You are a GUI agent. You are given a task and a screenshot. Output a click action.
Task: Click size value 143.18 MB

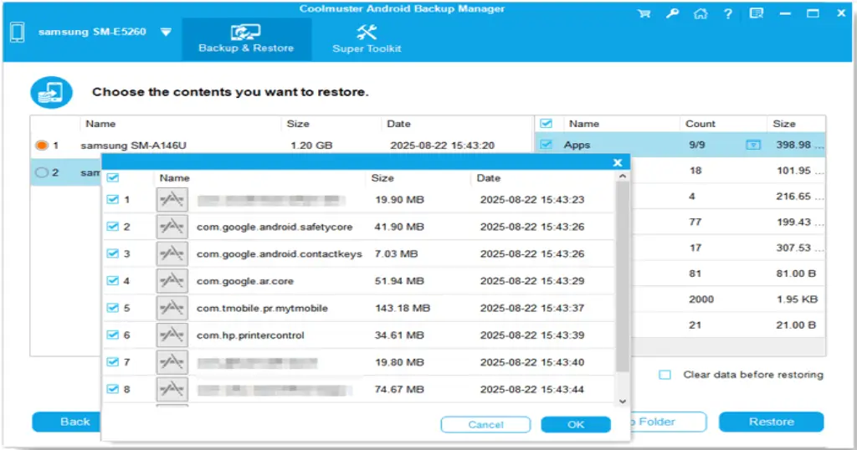point(403,308)
